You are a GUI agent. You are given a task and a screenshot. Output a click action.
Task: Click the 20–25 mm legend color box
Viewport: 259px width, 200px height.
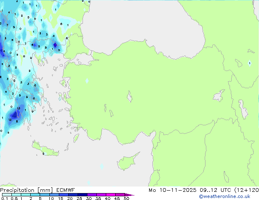click(x=73, y=195)
